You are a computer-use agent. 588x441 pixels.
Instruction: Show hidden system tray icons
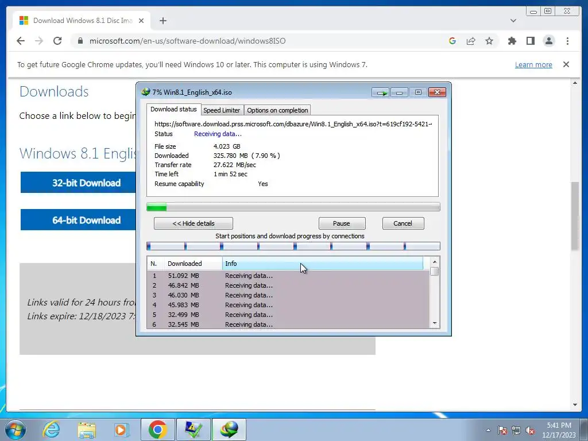pyautogui.click(x=488, y=430)
